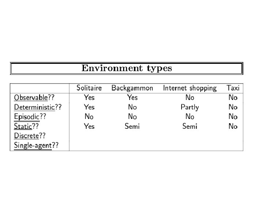Image resolution: width=263 pixels, height=197 pixels.
Task: Select the Episodic underlined link
Action: (x=27, y=117)
